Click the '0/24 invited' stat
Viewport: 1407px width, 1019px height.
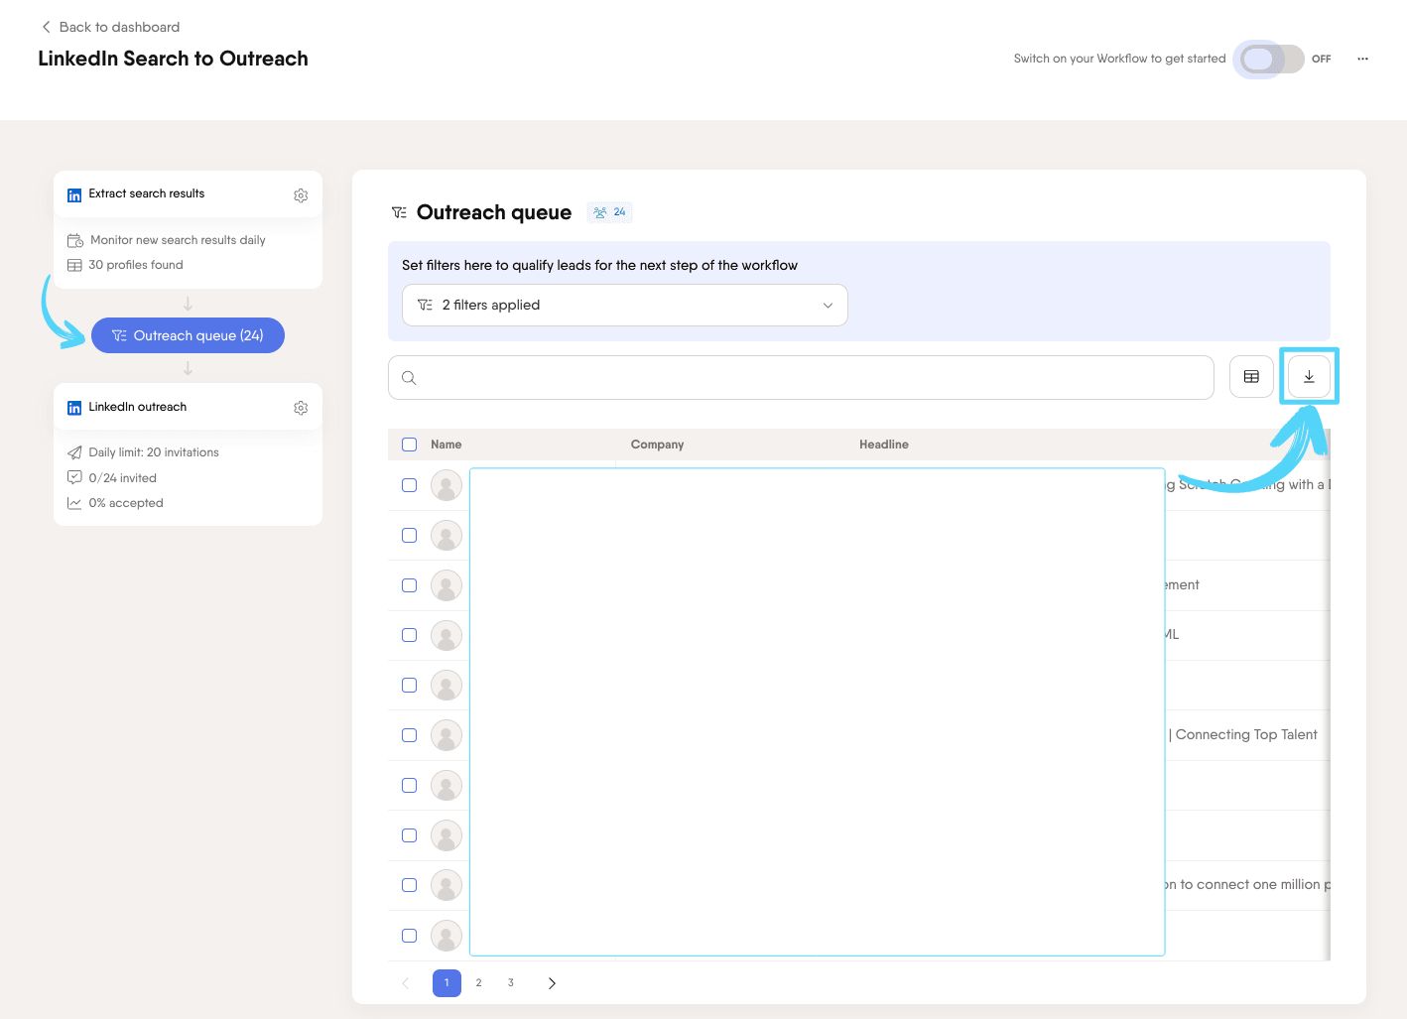coord(123,478)
